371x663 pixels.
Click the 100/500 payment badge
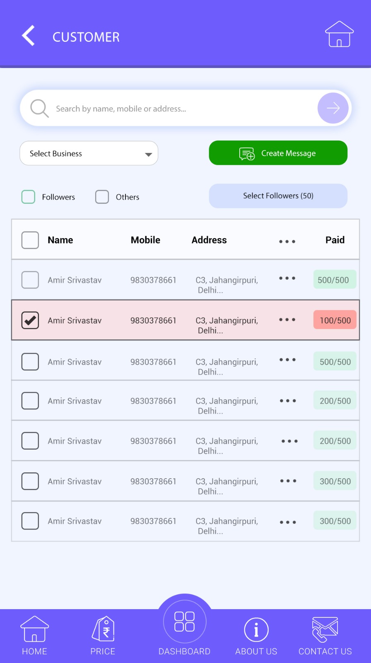[x=335, y=320]
